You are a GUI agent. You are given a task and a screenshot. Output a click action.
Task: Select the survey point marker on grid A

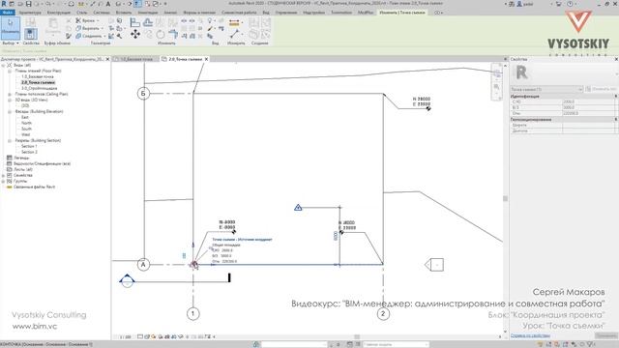pyautogui.click(x=193, y=265)
